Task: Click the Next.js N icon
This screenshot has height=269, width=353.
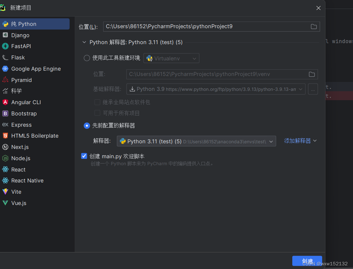Action: tap(5, 147)
